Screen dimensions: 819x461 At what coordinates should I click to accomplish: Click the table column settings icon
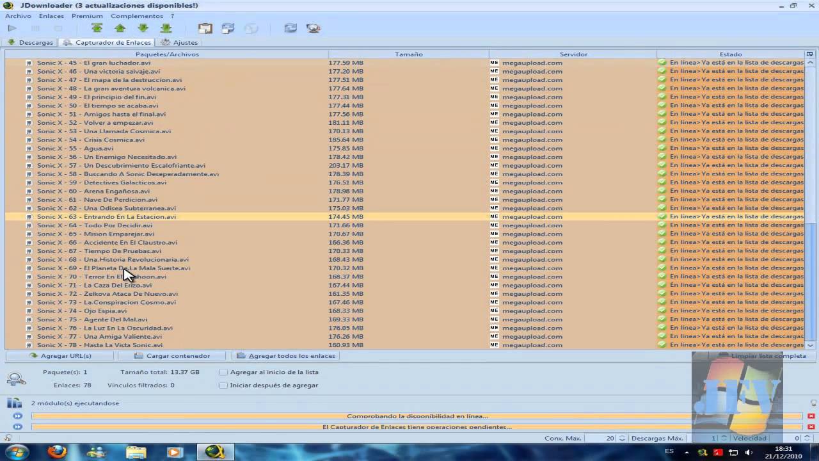809,54
